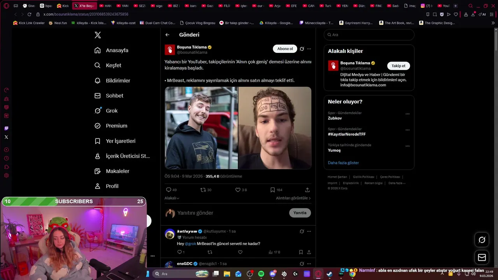Open the new tab plus button
Image resolution: width=498 pixels, height=280 pixels.
click(456, 6)
